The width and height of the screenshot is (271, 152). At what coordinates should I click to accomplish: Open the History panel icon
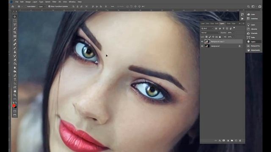[x=242, y=14]
